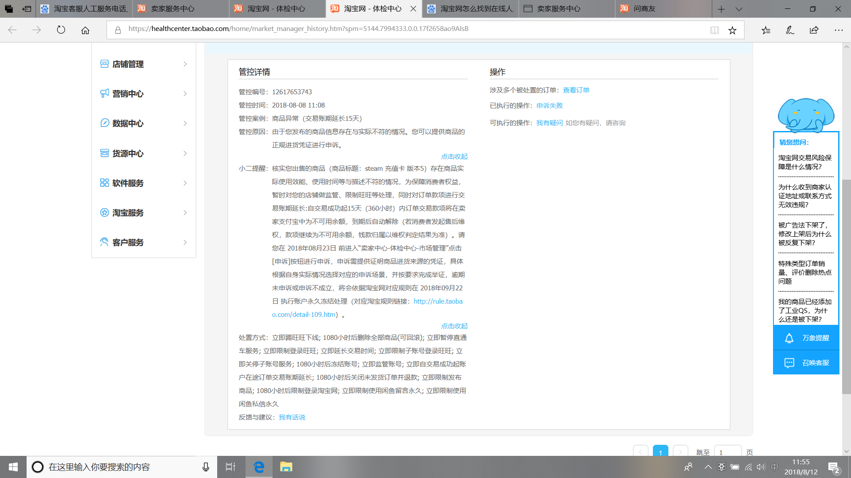Go to browser home page
851x478 pixels.
(85, 30)
